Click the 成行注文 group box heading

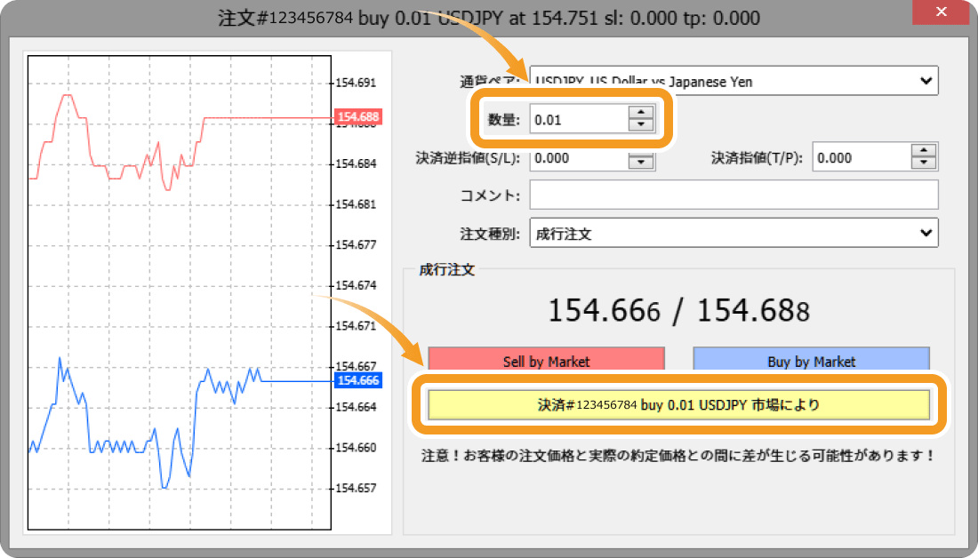(446, 270)
